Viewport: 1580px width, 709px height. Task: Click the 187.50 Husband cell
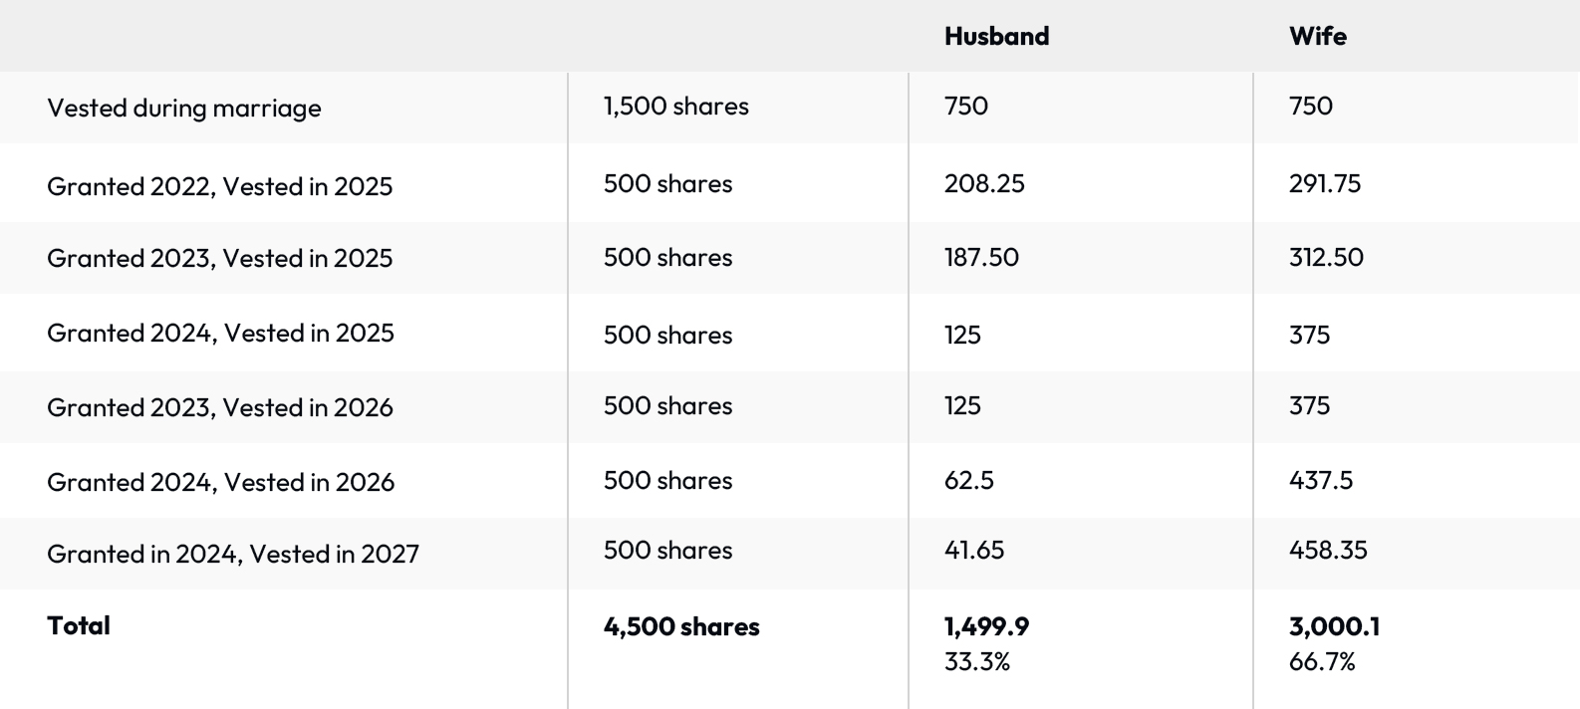[x=981, y=258]
